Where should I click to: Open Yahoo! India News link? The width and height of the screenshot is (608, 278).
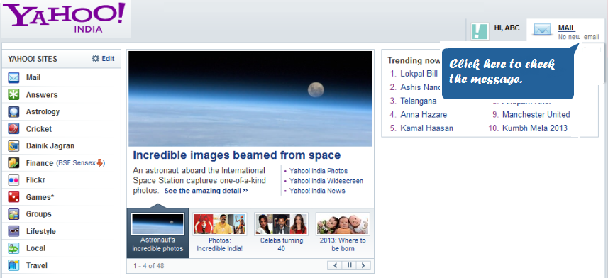pyautogui.click(x=317, y=191)
